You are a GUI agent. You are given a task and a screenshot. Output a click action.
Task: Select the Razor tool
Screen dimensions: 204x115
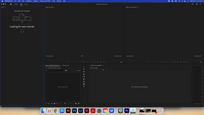[x=84, y=74]
